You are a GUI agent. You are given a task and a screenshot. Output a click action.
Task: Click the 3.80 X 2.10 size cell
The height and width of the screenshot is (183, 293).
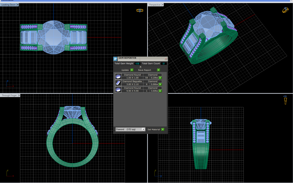[132, 85]
